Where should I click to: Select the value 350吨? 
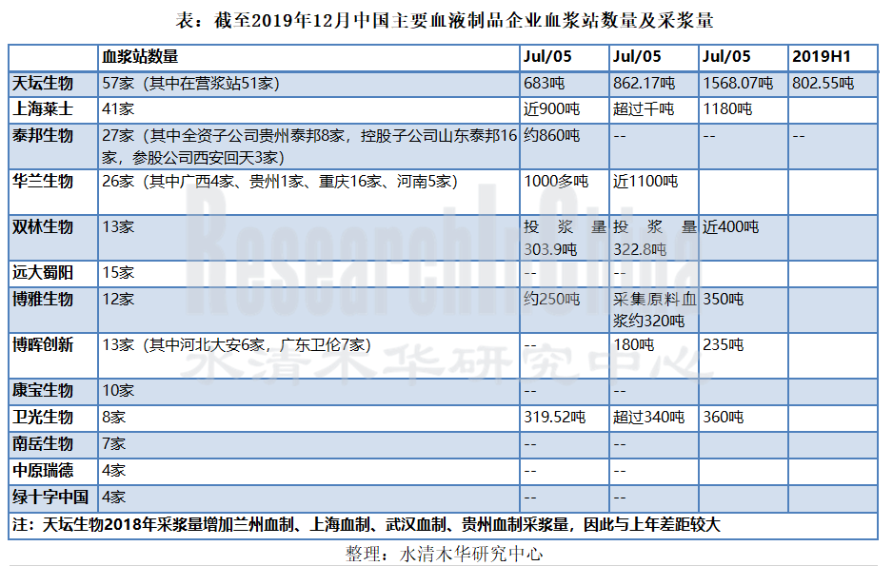click(723, 300)
